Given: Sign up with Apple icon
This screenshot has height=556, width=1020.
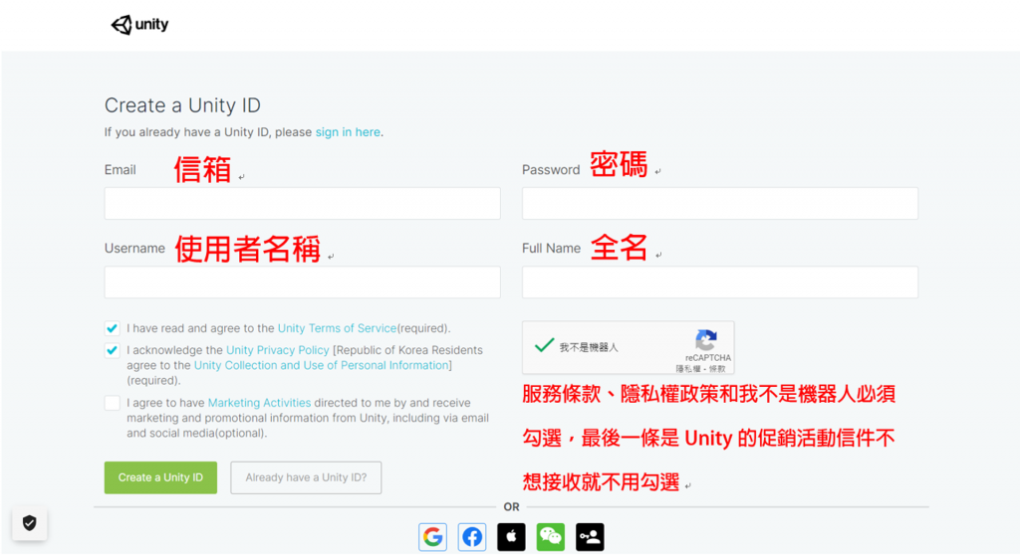Looking at the screenshot, I should tap(511, 537).
